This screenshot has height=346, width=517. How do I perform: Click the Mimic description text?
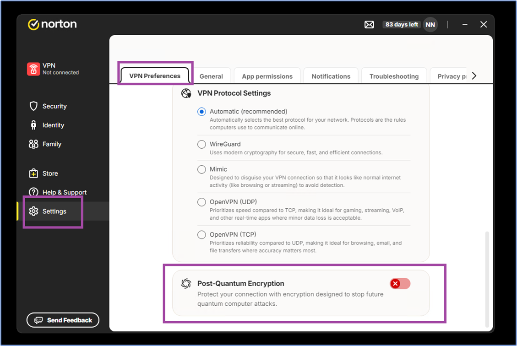(x=305, y=181)
